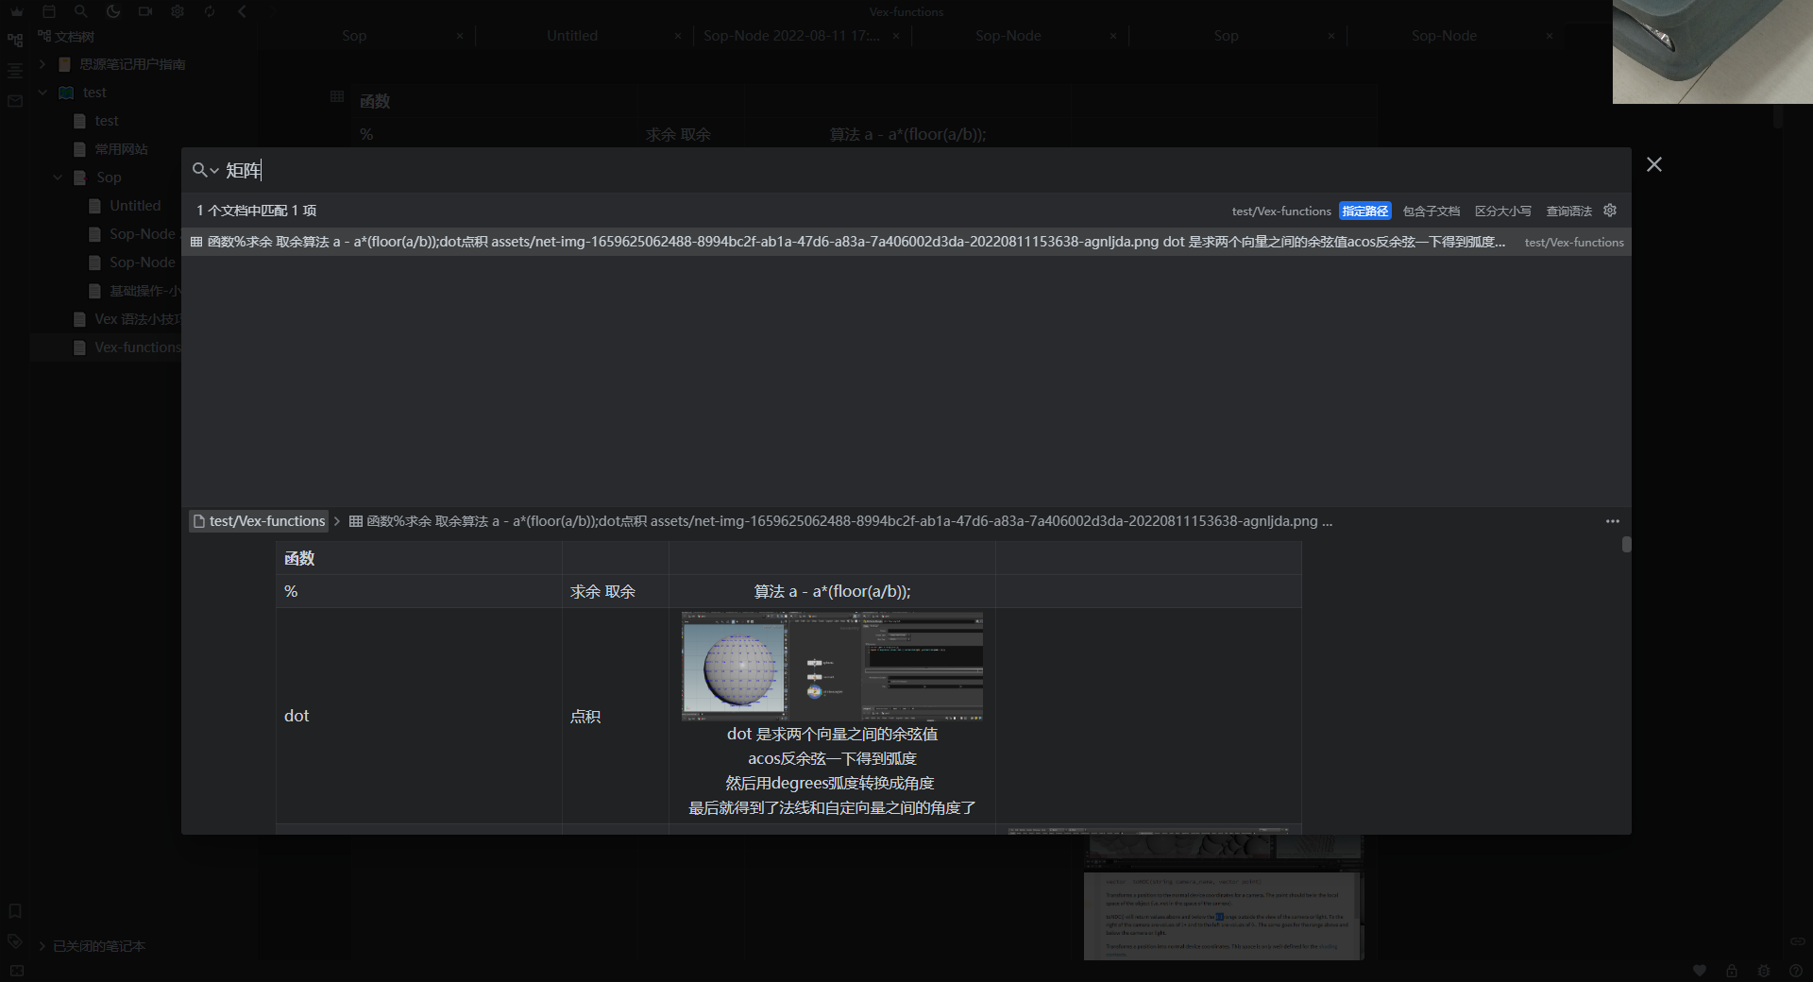This screenshot has width=1813, height=982.
Task: Select the 基础操作 document in the tree
Action: [x=144, y=291]
